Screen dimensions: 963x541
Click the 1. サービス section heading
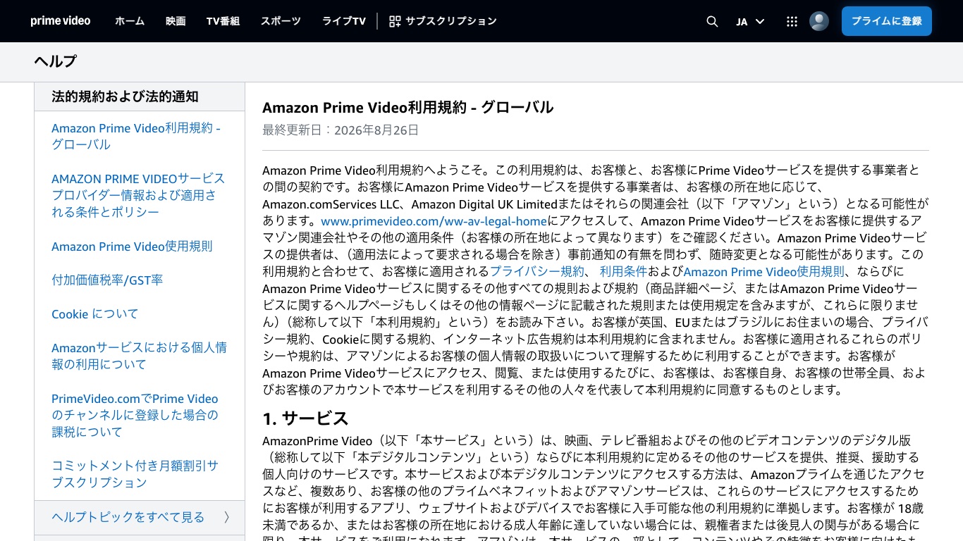pos(305,418)
